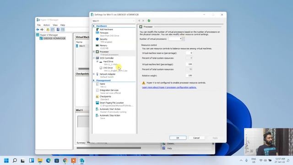The width and height of the screenshot is (293, 165).
Task: Open taskbar Search
Action: point(15,160)
